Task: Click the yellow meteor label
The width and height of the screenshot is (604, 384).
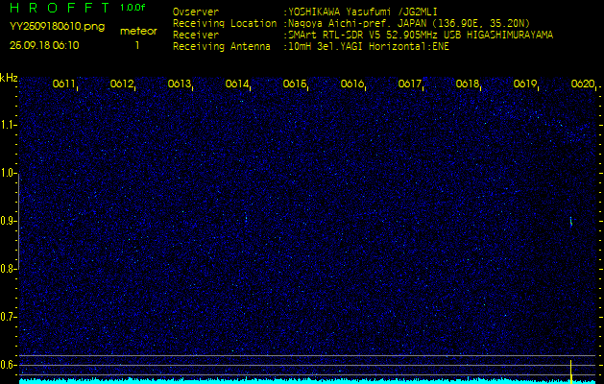Action: tap(137, 31)
